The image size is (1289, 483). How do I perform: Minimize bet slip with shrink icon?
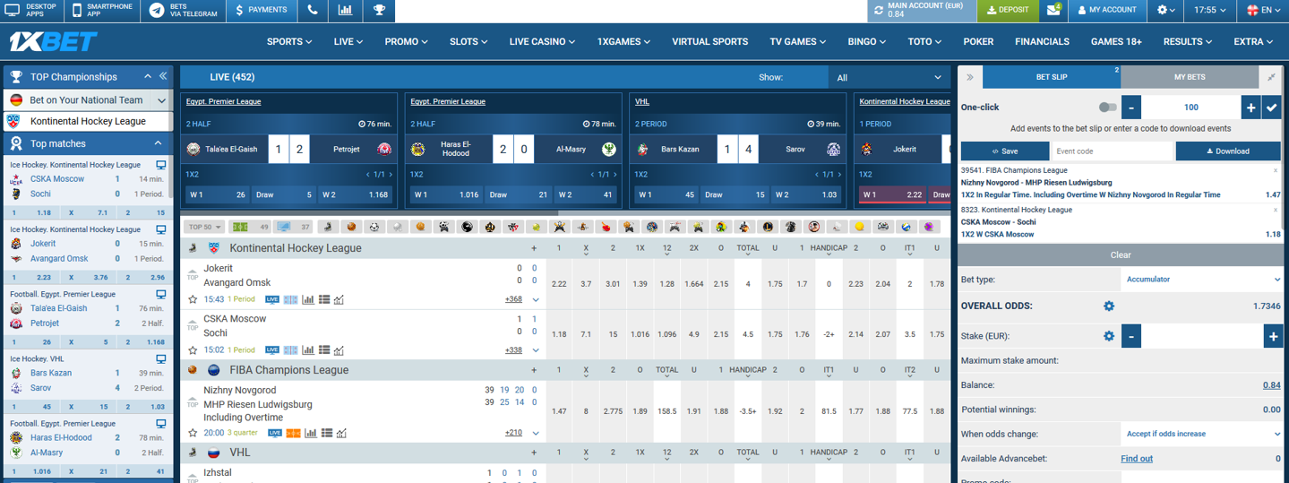(x=1271, y=77)
